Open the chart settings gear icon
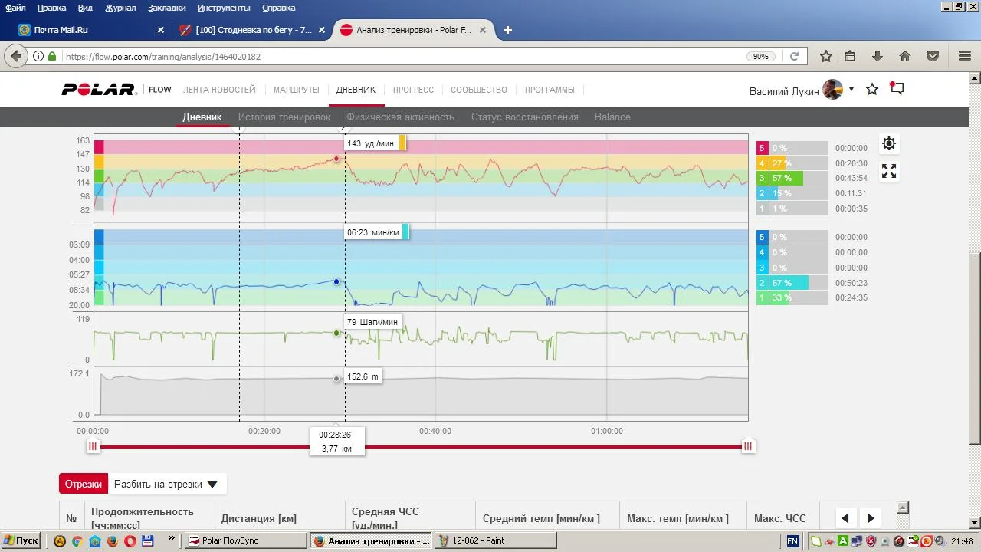Viewport: 981px width, 552px height. coord(888,143)
